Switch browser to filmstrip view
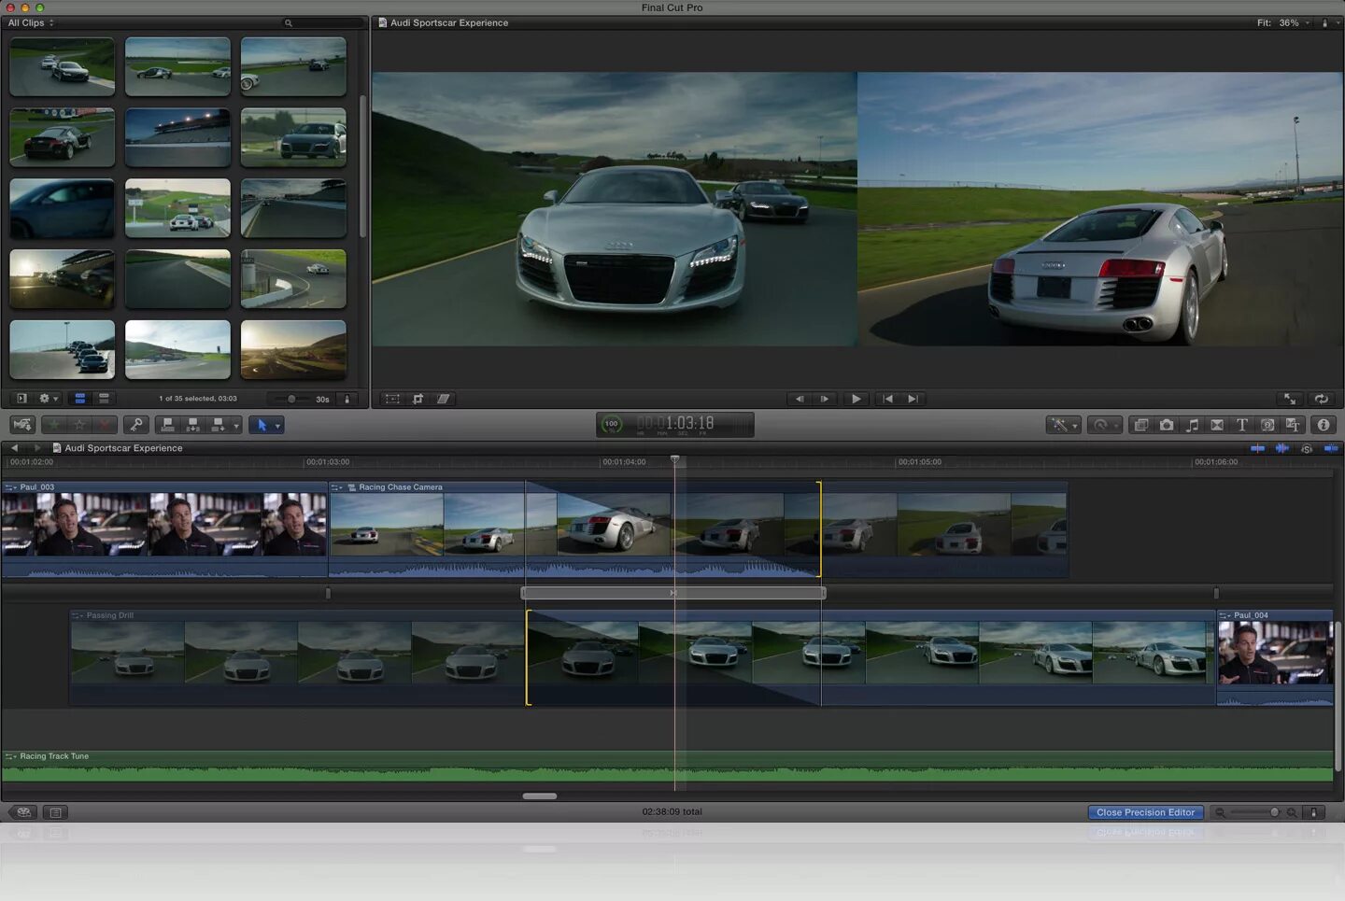Image resolution: width=1345 pixels, height=901 pixels. pos(80,399)
